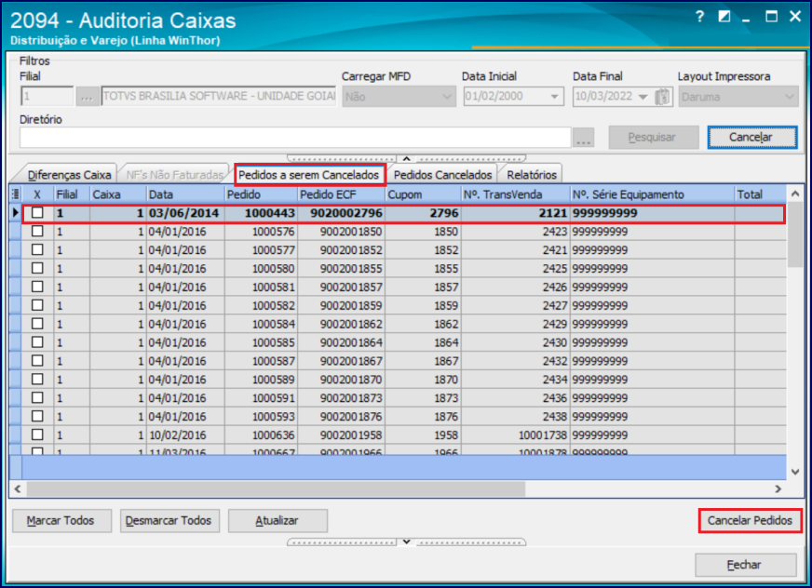Select cell with pedido ECF 9002001873
This screenshot has height=588, width=812.
pos(341,398)
